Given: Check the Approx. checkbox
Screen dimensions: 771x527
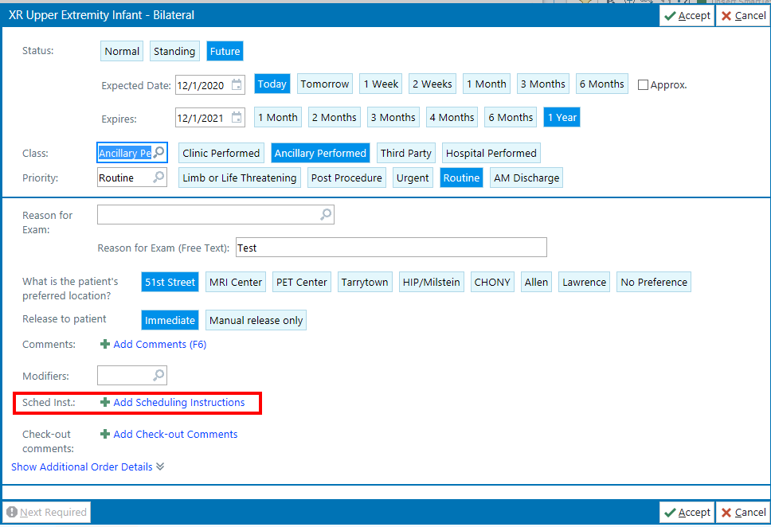Looking at the screenshot, I should tap(643, 84).
